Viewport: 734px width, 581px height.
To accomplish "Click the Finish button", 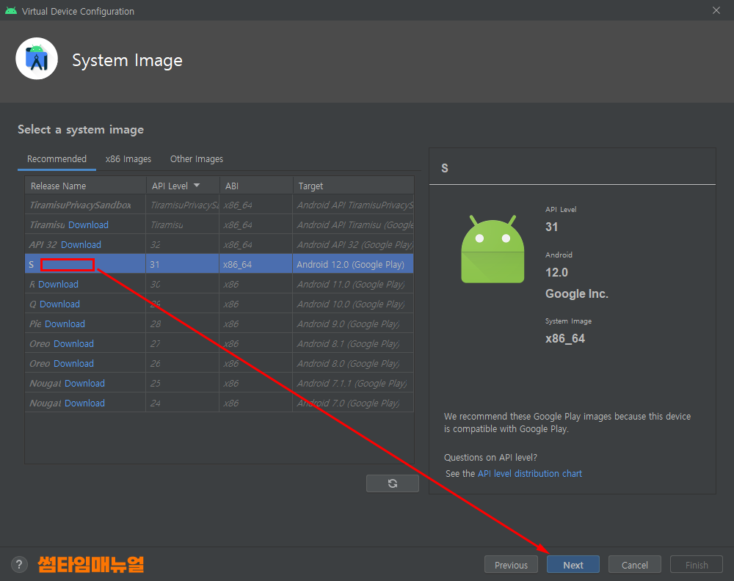I will pyautogui.click(x=697, y=565).
